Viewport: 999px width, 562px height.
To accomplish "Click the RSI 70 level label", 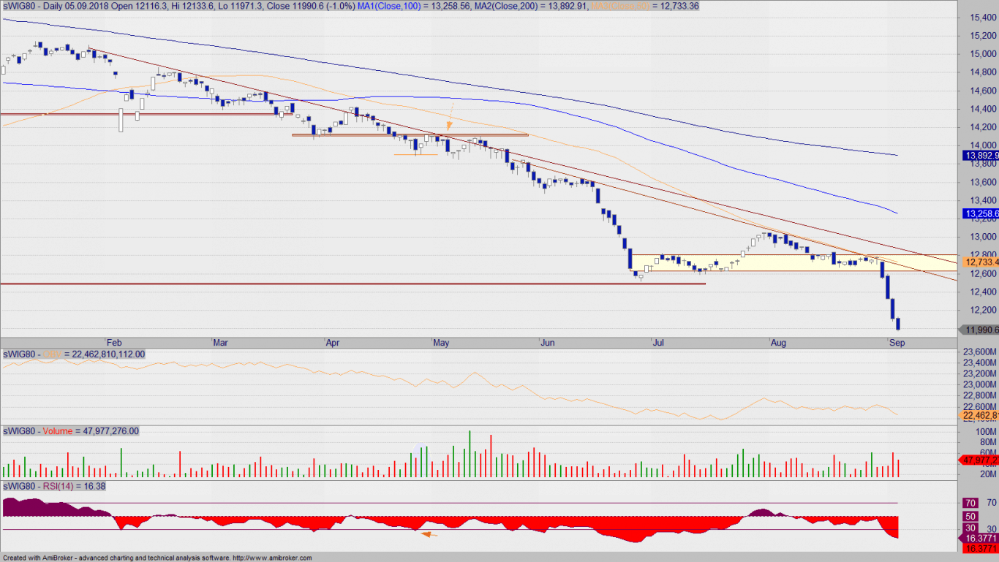I will 971,503.
